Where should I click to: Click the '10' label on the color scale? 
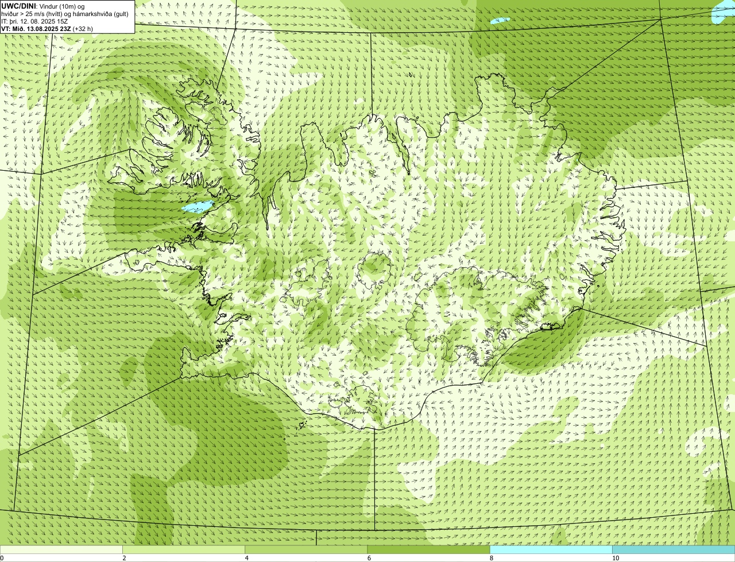(x=615, y=558)
